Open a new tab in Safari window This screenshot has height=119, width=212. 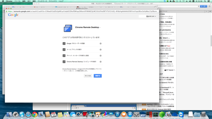click(x=206, y=11)
